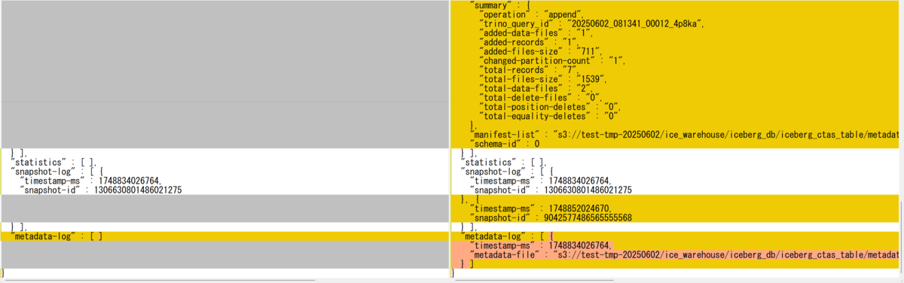Select "snapshot-log" line in the right pane
Viewport: 904px width, 283px height.
508,171
